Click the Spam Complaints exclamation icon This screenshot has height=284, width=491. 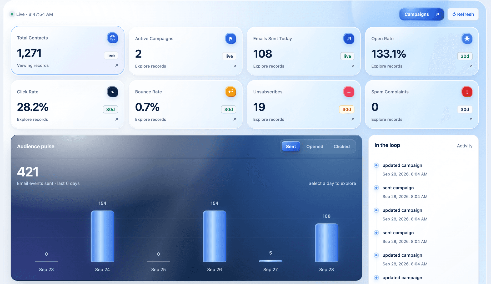point(467,92)
